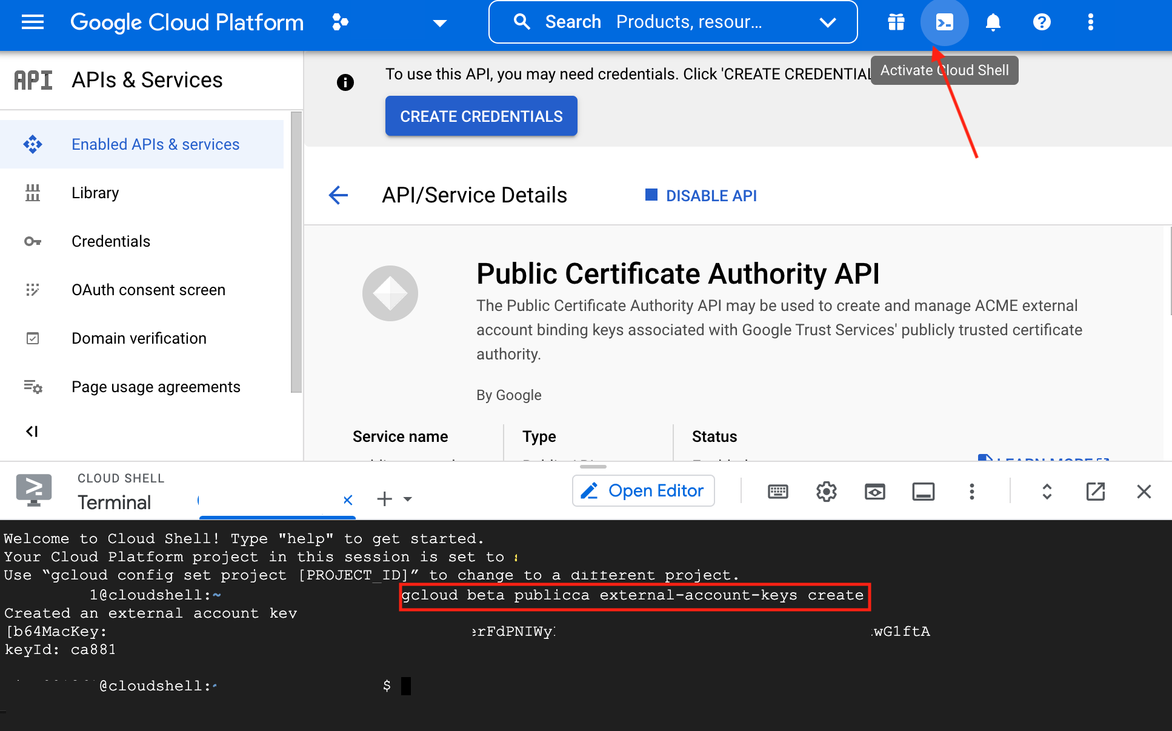
Task: Click the Type column header
Action: tap(539, 436)
